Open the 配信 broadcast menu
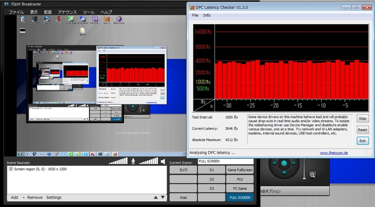This screenshot has width=375, height=207. coord(48,12)
